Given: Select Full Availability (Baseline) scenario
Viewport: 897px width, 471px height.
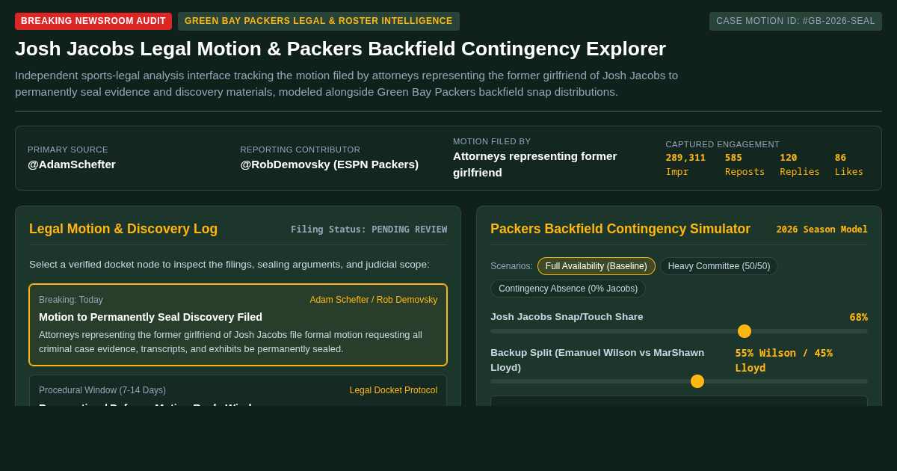Looking at the screenshot, I should (x=597, y=266).
